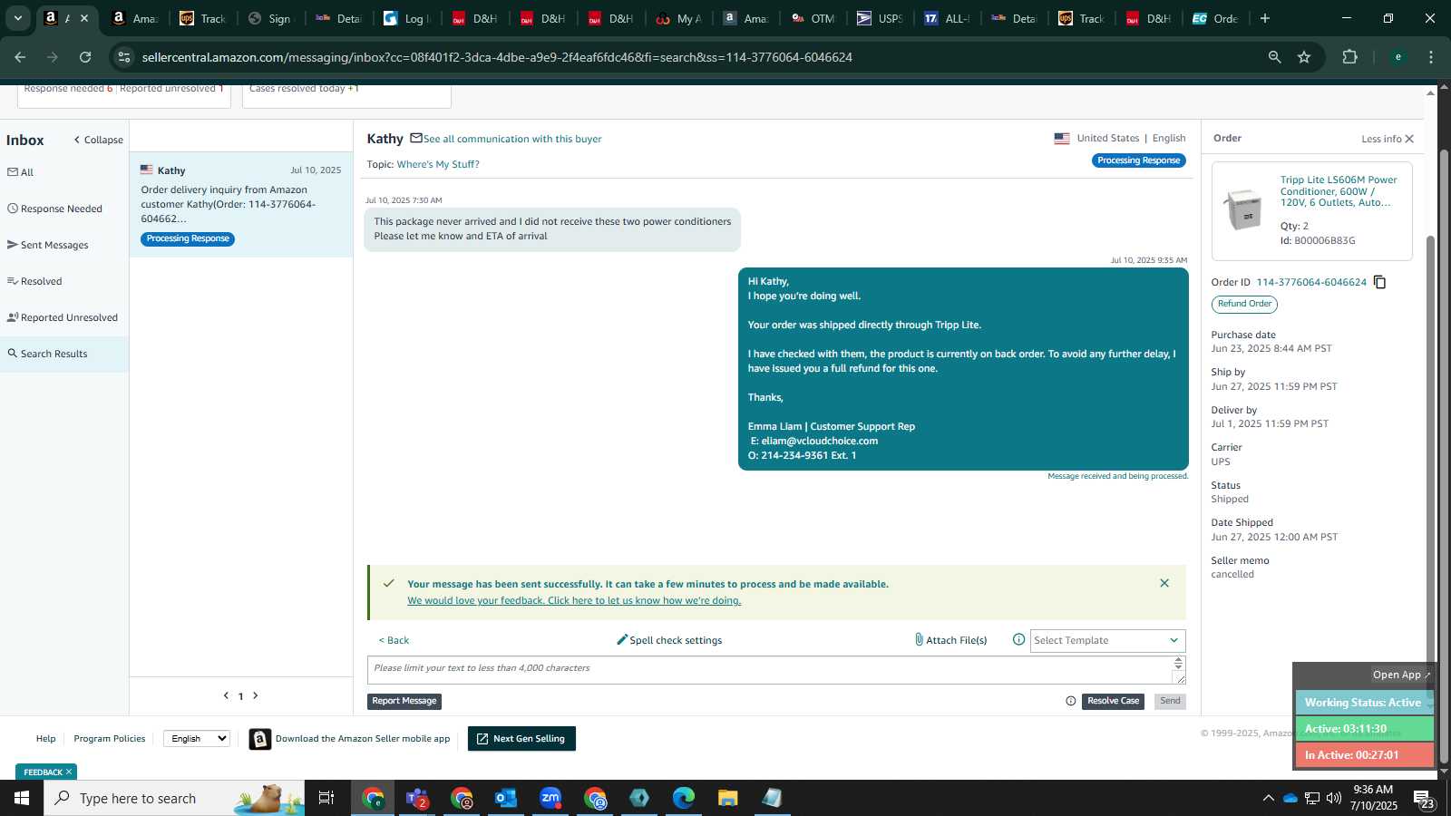Click info icon next to Resolve Case
Screen dimensions: 1451x816
pos(1071,701)
